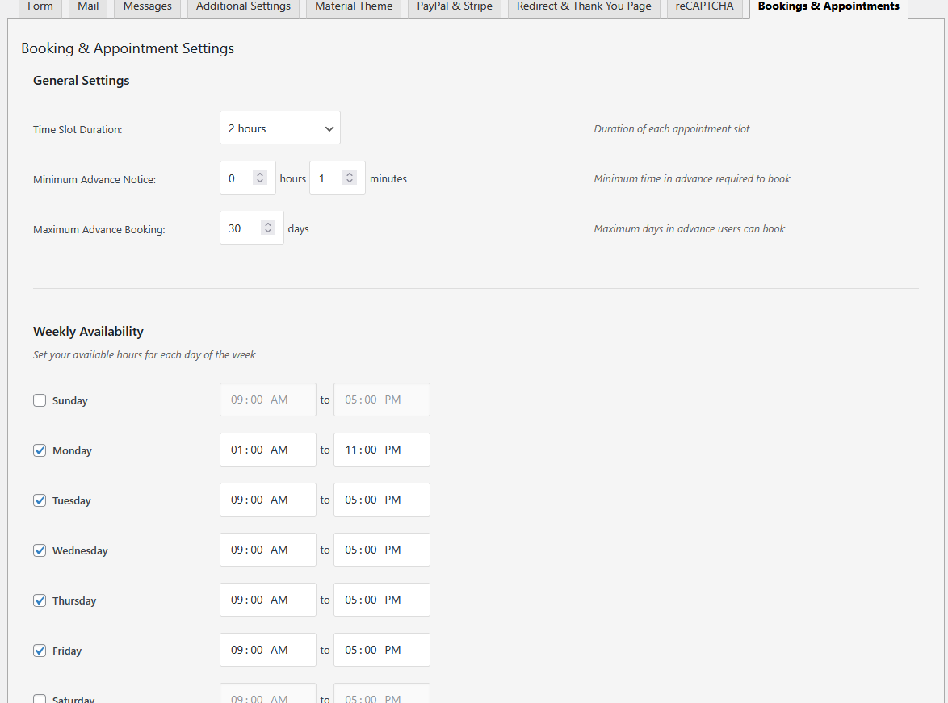Enable availability for Sunday
This screenshot has height=703, width=948.
tap(40, 400)
